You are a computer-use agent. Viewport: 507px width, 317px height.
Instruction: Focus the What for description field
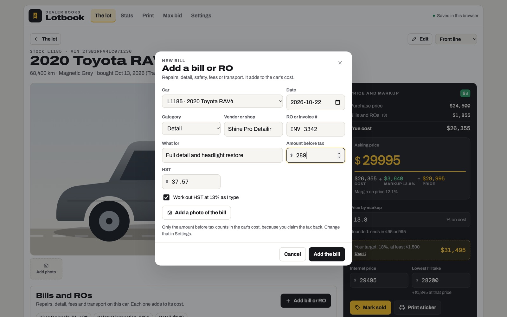(222, 155)
